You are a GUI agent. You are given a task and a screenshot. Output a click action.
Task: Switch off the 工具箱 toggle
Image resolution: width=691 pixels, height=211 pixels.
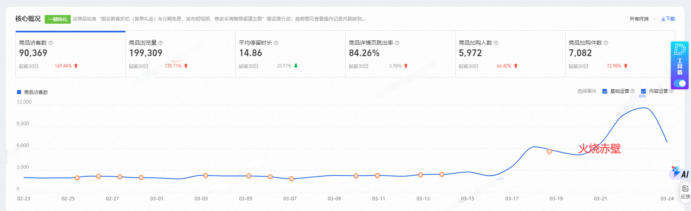(680, 83)
